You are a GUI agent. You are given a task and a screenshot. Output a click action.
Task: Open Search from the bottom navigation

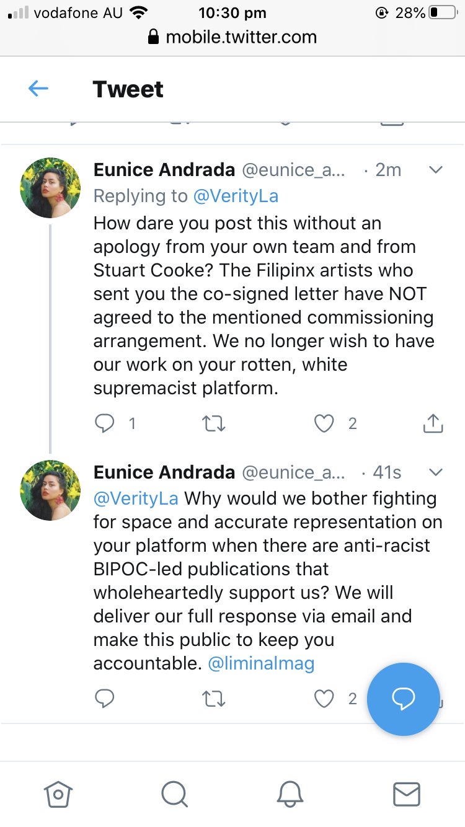[x=174, y=794]
